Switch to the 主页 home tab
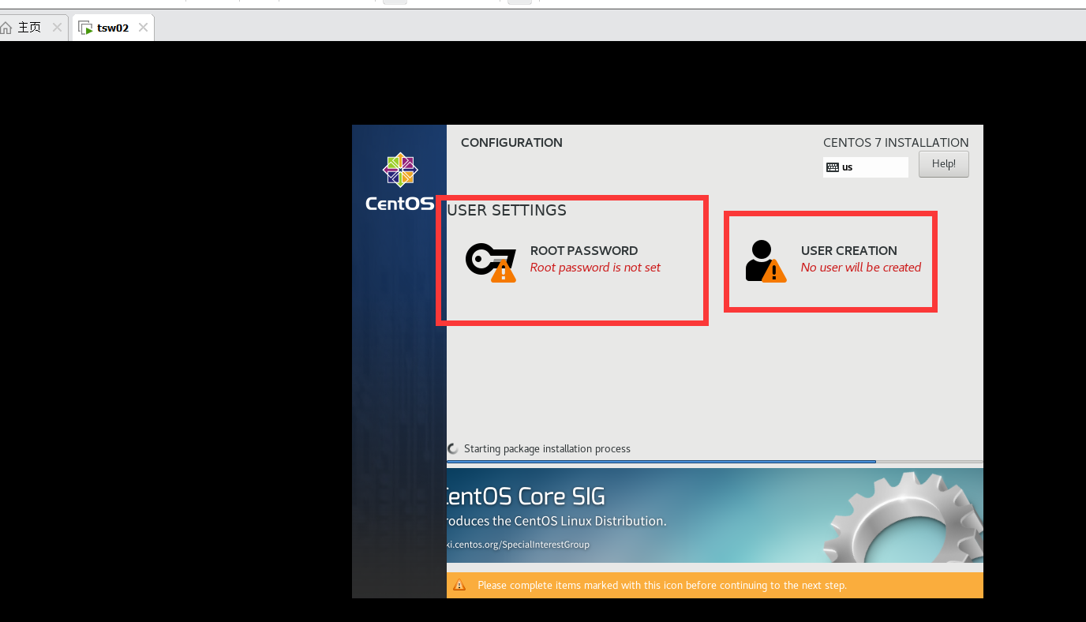This screenshot has width=1086, height=622. coord(29,28)
